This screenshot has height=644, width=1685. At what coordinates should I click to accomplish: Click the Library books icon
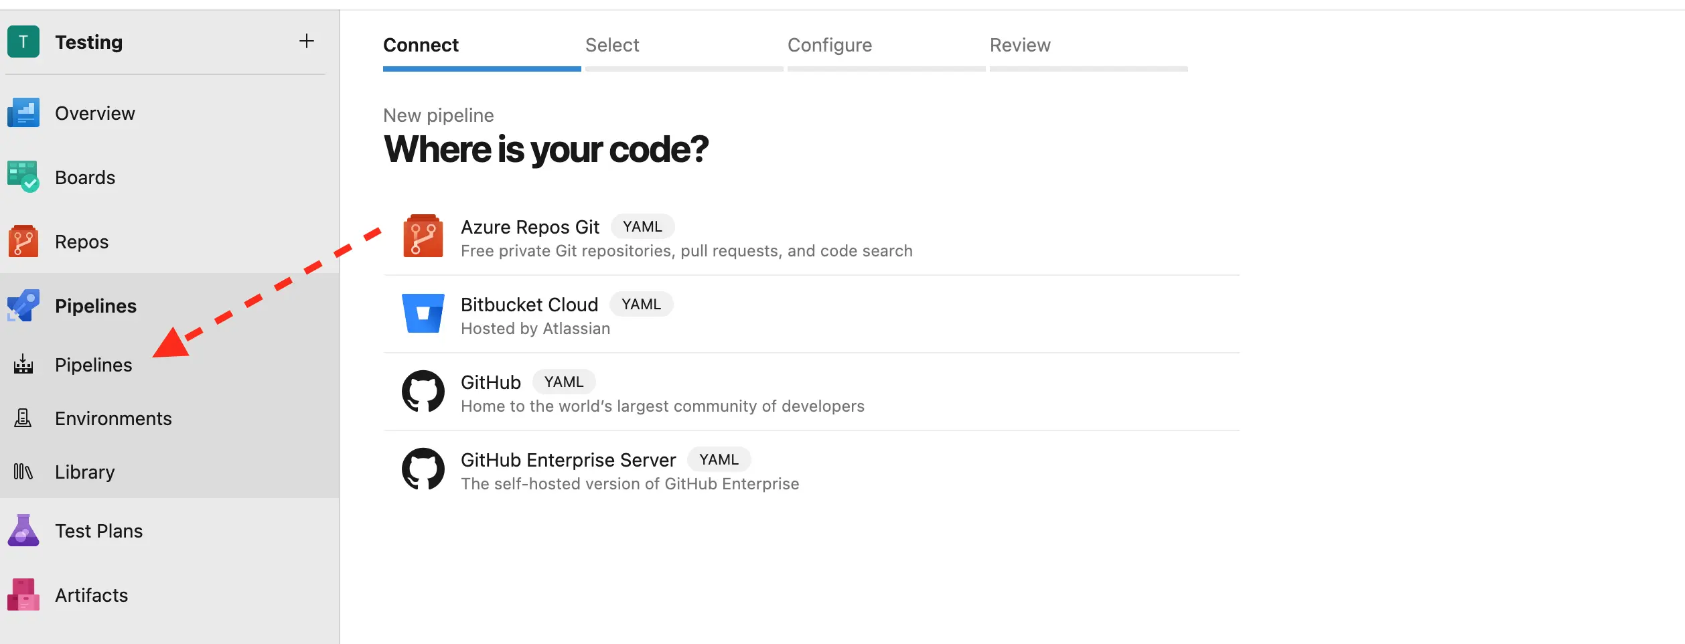tap(23, 471)
